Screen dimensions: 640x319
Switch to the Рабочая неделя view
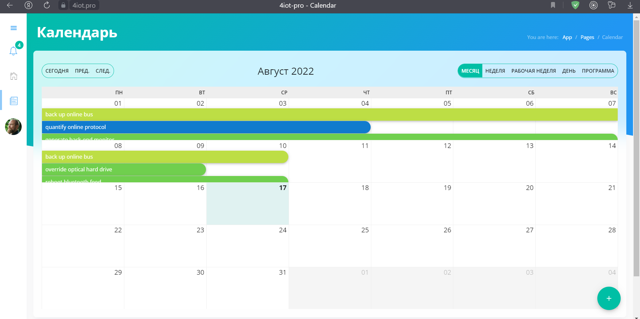point(533,71)
